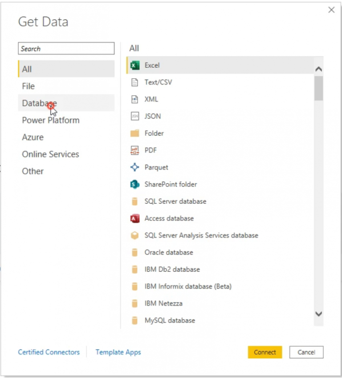This screenshot has height=378, width=342.
Task: Switch to the Database category
Action: tap(39, 103)
